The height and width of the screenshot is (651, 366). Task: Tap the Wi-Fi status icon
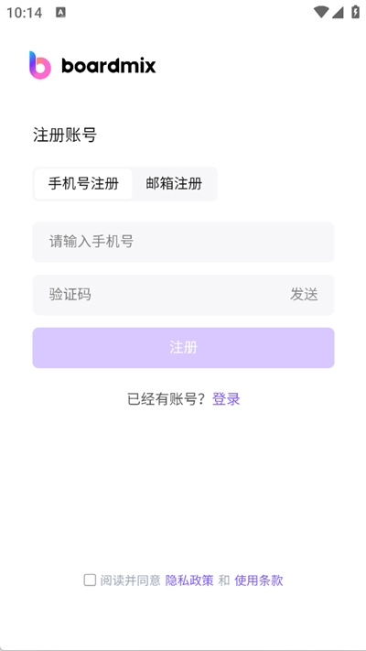[x=321, y=12]
